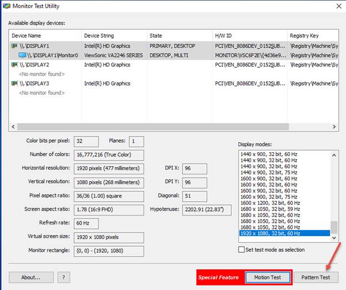This screenshot has width=346, height=290.
Task: Sort by the Device String column header
Action: pyautogui.click(x=113, y=36)
